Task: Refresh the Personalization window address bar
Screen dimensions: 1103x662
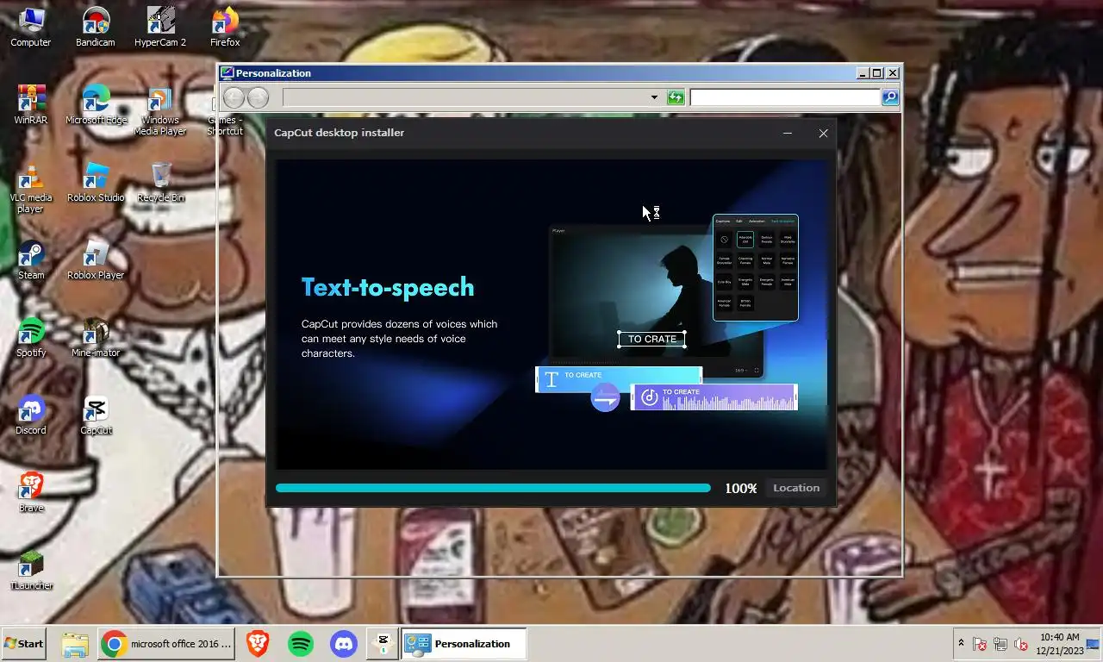Action: pos(676,97)
